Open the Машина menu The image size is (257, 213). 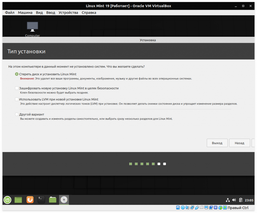pyautogui.click(x=25, y=13)
